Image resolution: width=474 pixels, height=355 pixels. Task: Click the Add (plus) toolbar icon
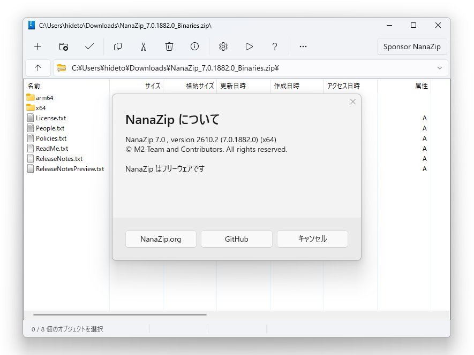[38, 47]
